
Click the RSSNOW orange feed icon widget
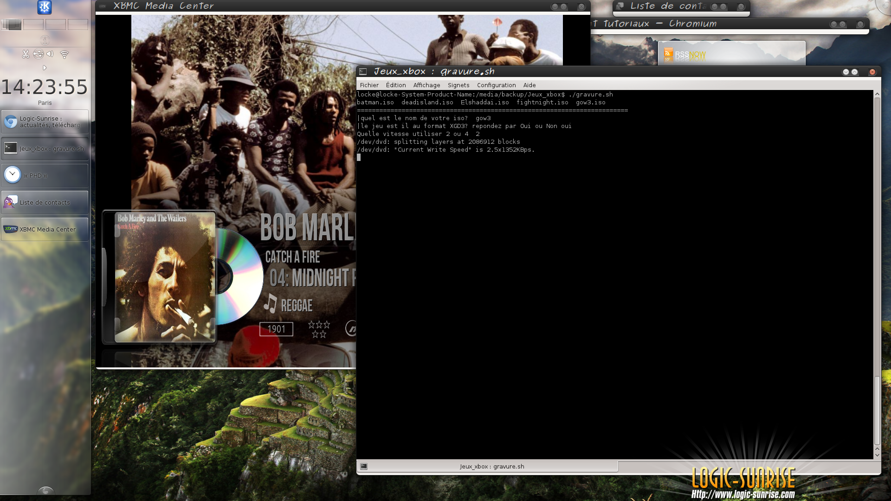click(668, 53)
